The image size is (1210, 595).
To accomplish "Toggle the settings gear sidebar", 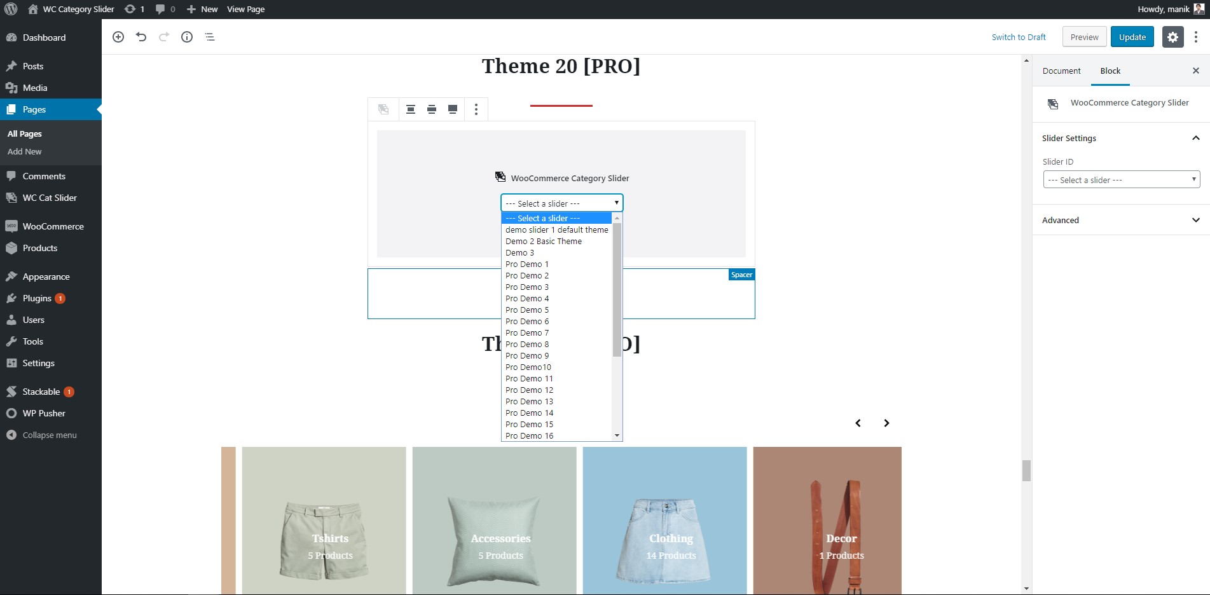I will coord(1173,37).
